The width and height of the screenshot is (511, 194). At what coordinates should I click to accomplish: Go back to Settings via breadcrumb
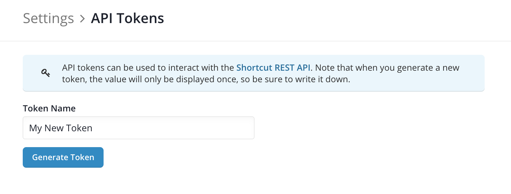click(x=48, y=18)
